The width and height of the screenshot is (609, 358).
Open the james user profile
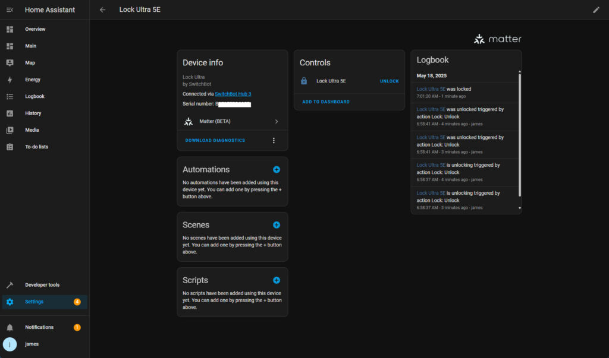pyautogui.click(x=32, y=344)
